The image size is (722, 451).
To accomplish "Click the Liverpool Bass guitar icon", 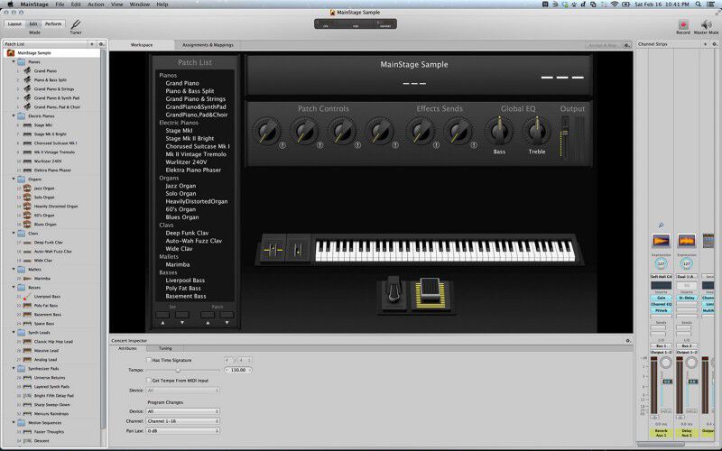I will (27, 297).
